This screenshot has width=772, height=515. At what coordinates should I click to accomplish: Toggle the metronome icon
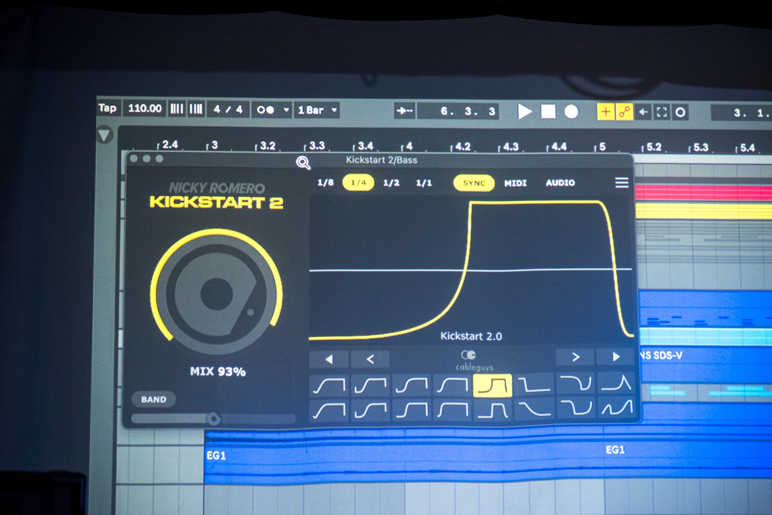(x=265, y=110)
